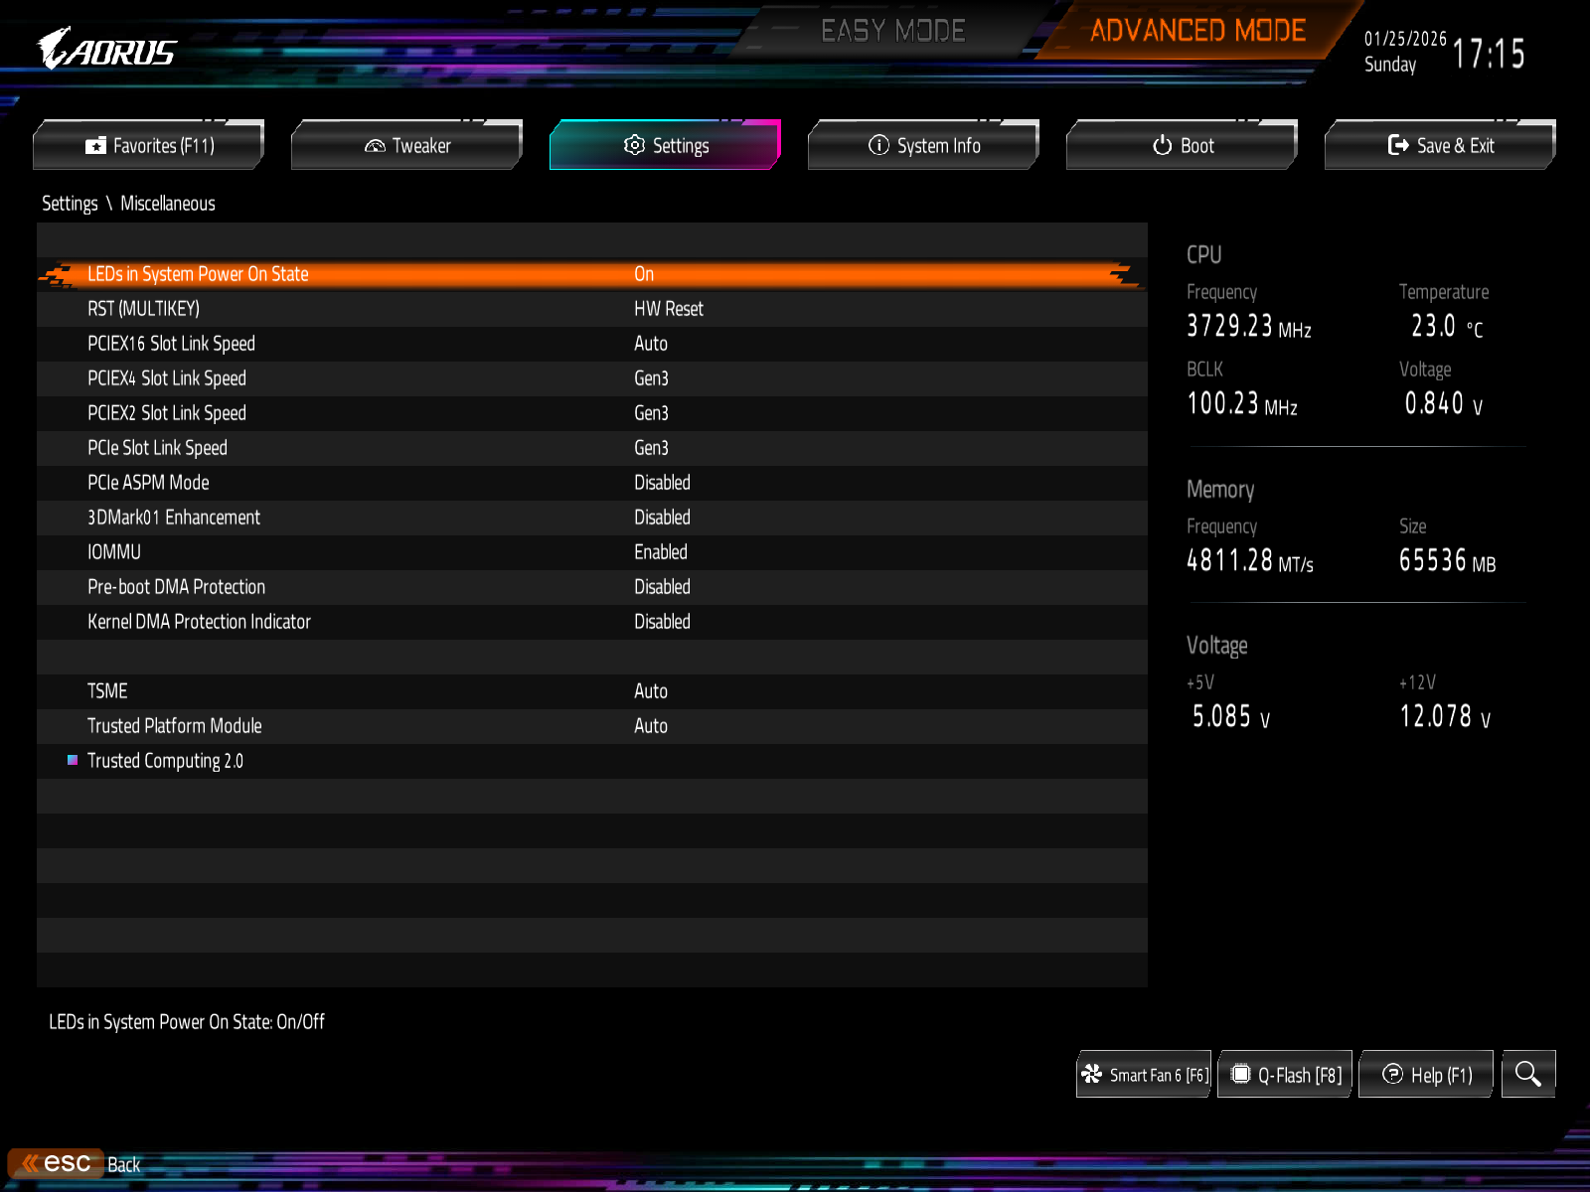The height and width of the screenshot is (1192, 1590).
Task: Open Smart Fan 6 fan settings
Action: tap(1144, 1075)
